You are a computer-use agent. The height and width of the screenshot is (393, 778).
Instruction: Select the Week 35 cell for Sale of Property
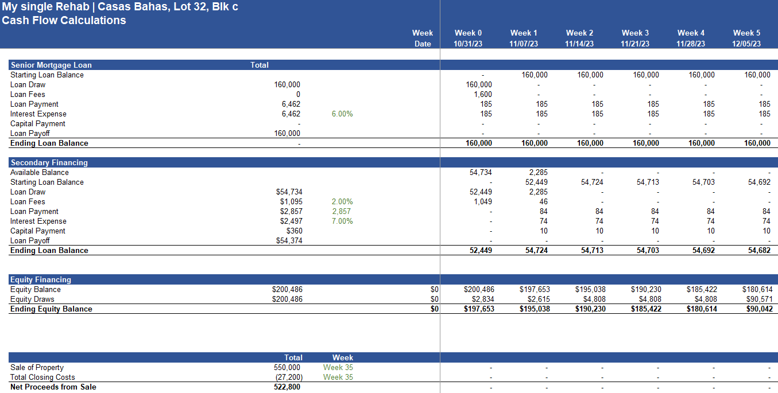pos(338,367)
